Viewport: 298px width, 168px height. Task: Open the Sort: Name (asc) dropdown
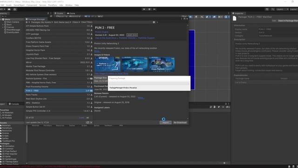click(62, 22)
